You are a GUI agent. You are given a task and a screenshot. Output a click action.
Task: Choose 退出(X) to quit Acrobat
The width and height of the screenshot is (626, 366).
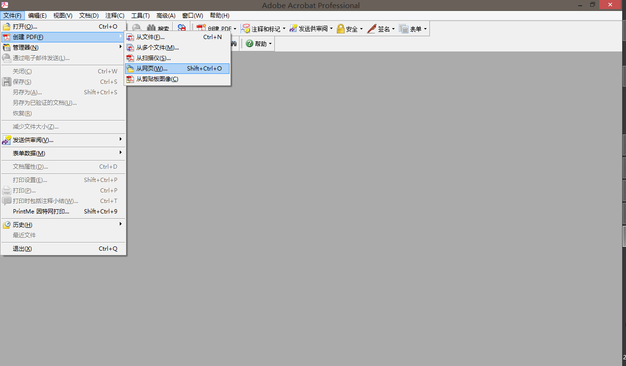point(63,249)
